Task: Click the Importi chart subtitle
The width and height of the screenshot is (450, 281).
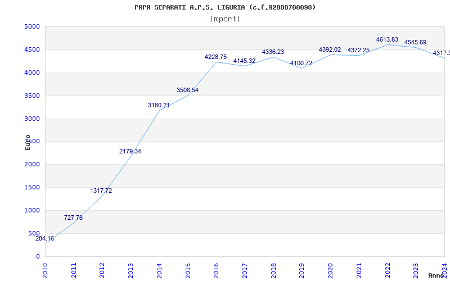Action: click(x=225, y=19)
